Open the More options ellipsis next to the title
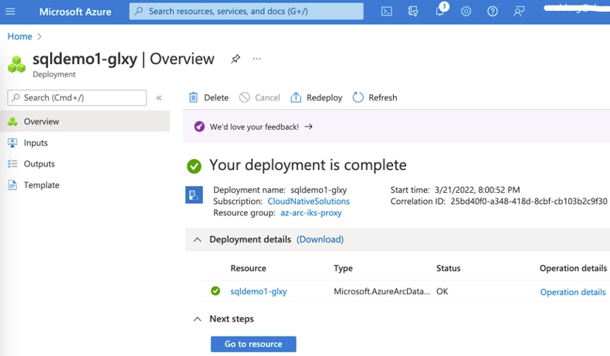 pyautogui.click(x=257, y=59)
